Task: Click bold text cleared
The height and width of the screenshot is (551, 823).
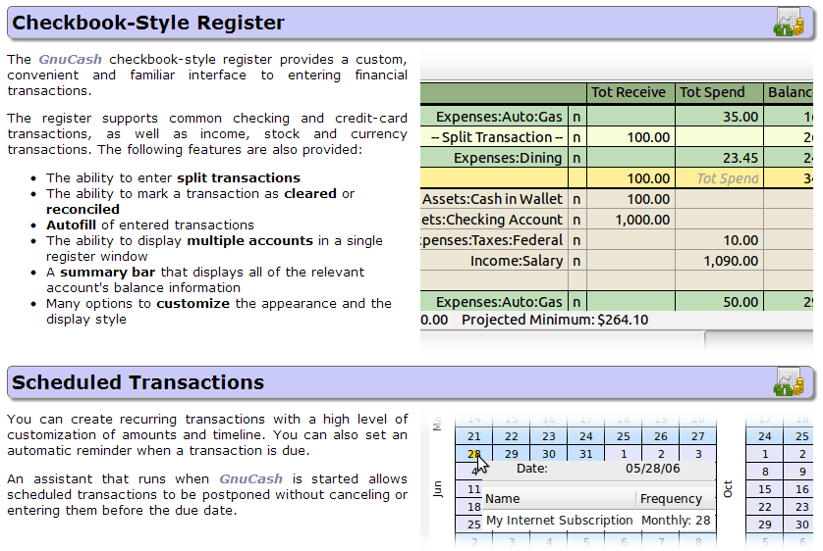Action: point(310,193)
